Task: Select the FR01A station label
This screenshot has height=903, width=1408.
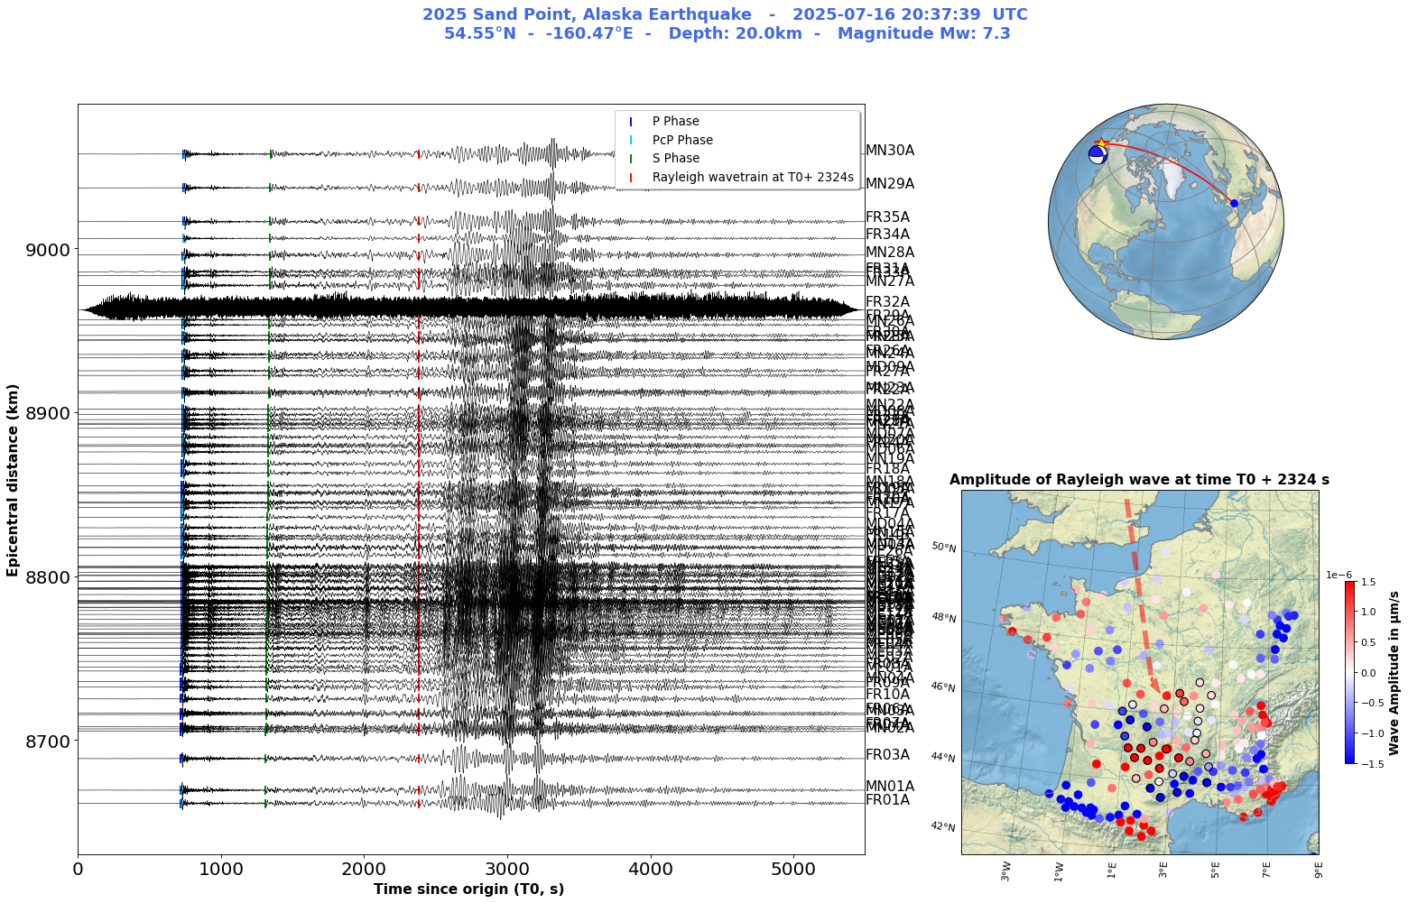Action: [x=887, y=800]
